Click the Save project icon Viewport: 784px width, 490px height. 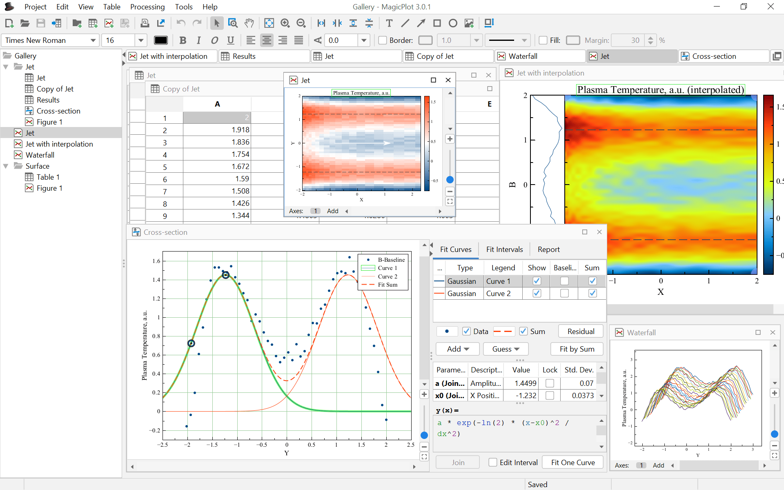click(40, 23)
